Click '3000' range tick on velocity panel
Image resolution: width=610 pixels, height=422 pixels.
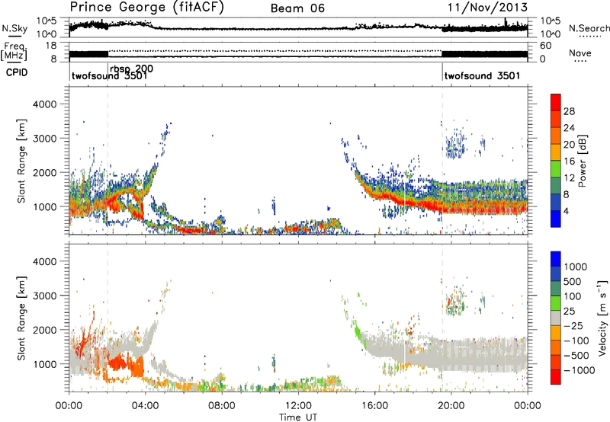44,296
